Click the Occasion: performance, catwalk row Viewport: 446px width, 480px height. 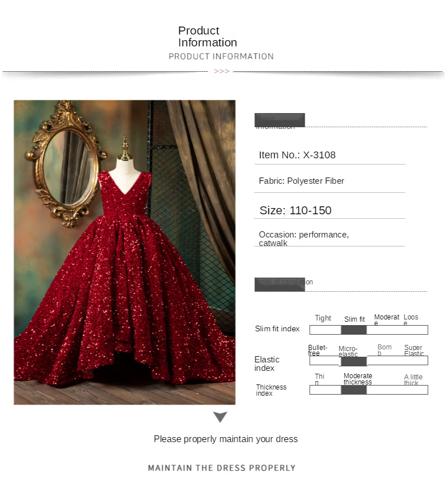[330, 239]
